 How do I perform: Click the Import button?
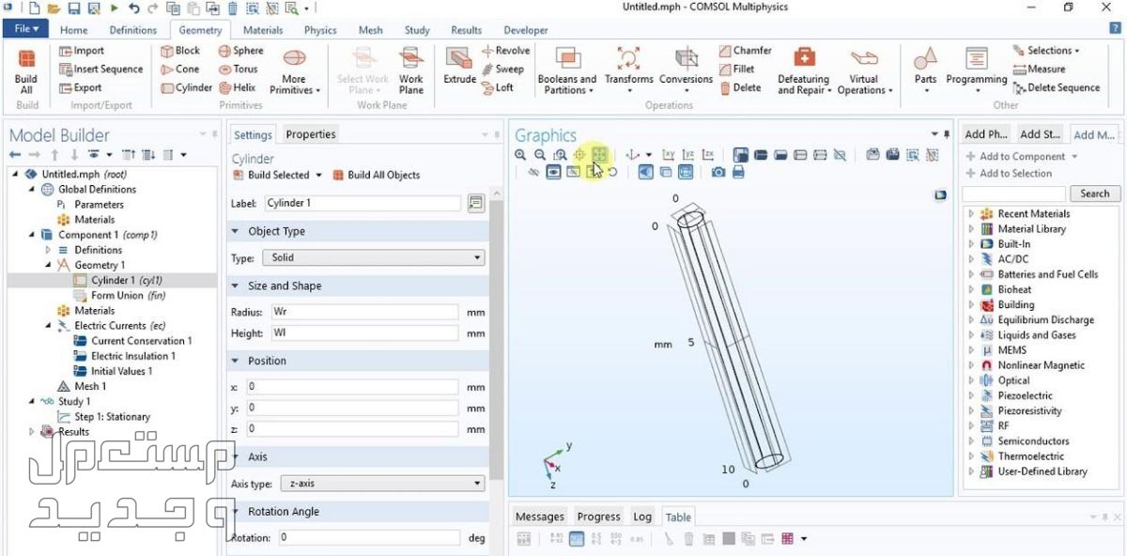click(x=82, y=51)
